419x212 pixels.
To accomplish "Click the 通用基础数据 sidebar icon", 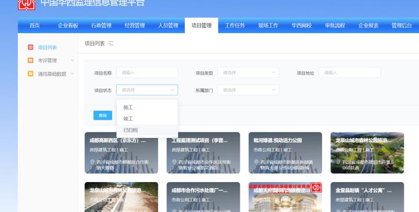I will pyautogui.click(x=30, y=73).
